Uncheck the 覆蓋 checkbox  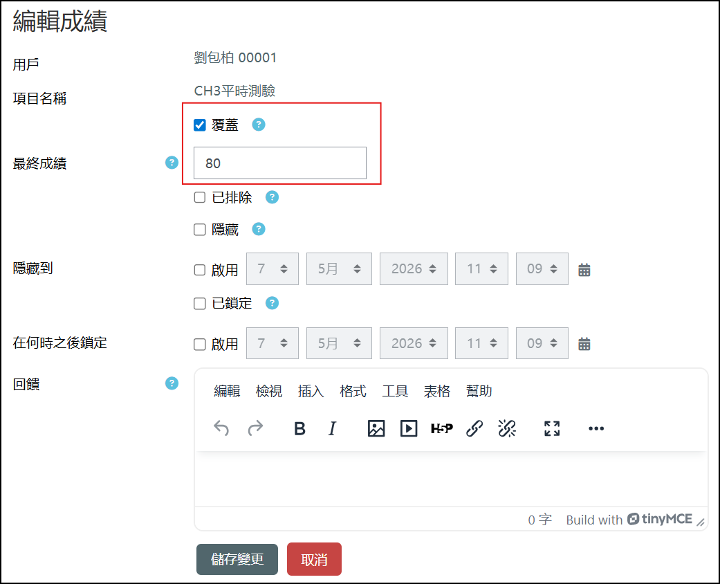tap(200, 125)
